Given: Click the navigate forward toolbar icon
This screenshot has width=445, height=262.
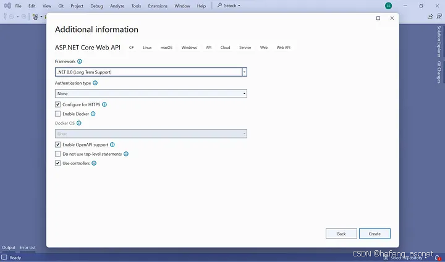Looking at the screenshot, I should pos(24,17).
